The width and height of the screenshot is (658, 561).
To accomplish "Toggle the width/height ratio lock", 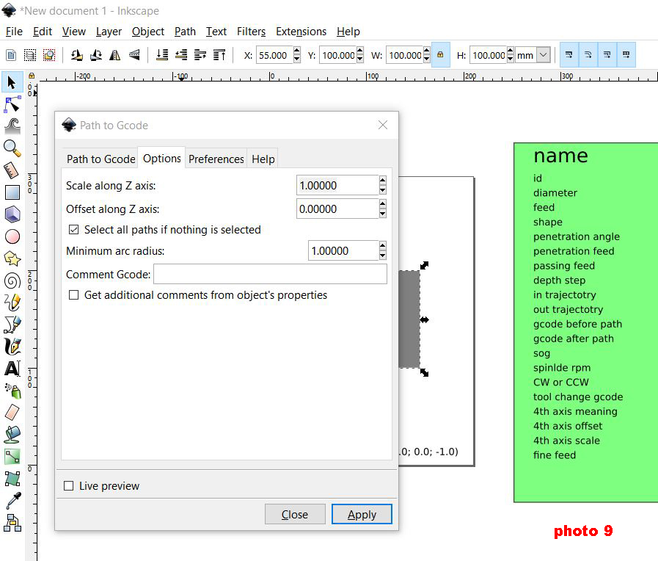I will (x=440, y=55).
